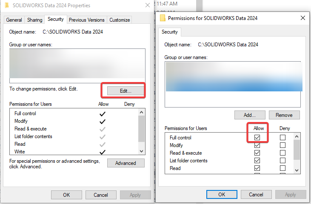Click scroll down arrow in Permissions dialog list
Image resolution: width=311 pixels, height=204 pixels.
point(297,170)
